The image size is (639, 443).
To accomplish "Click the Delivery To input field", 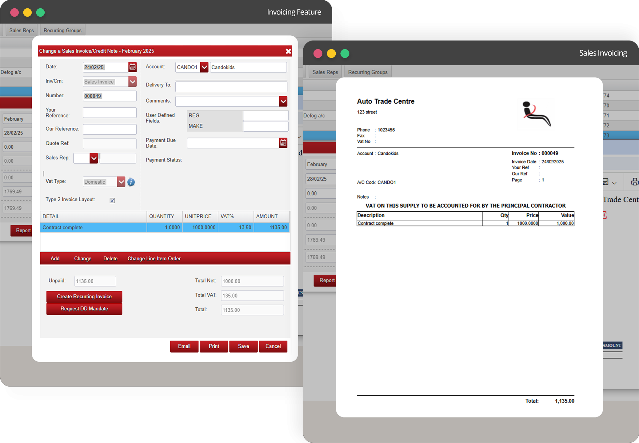I will coord(231,87).
